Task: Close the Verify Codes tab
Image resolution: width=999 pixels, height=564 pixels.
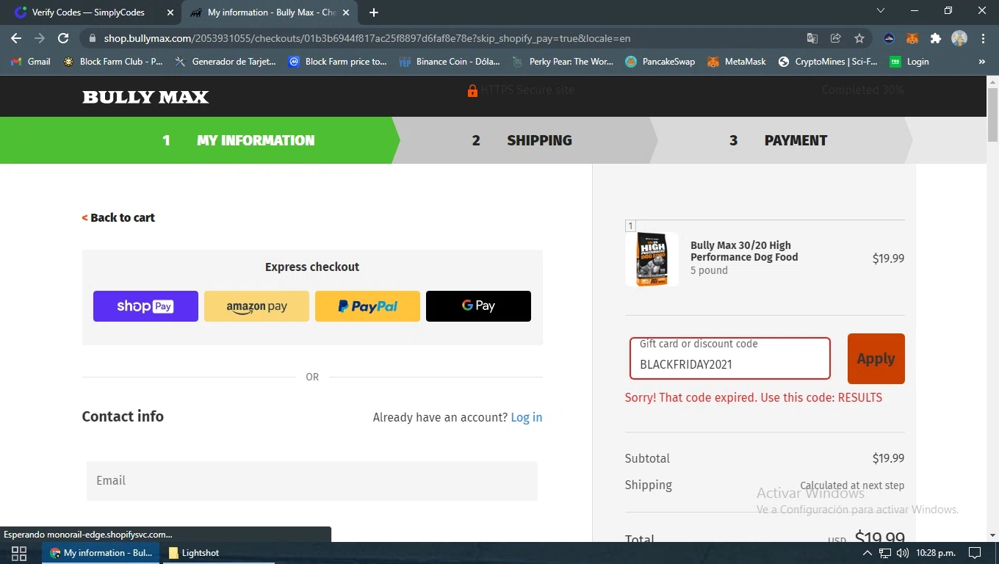Action: [x=170, y=12]
